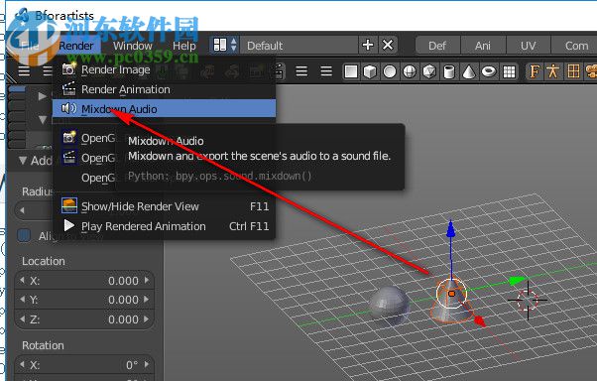Viewport: 597px width, 381px height.
Task: Add a plane mesh primitive
Action: (351, 71)
